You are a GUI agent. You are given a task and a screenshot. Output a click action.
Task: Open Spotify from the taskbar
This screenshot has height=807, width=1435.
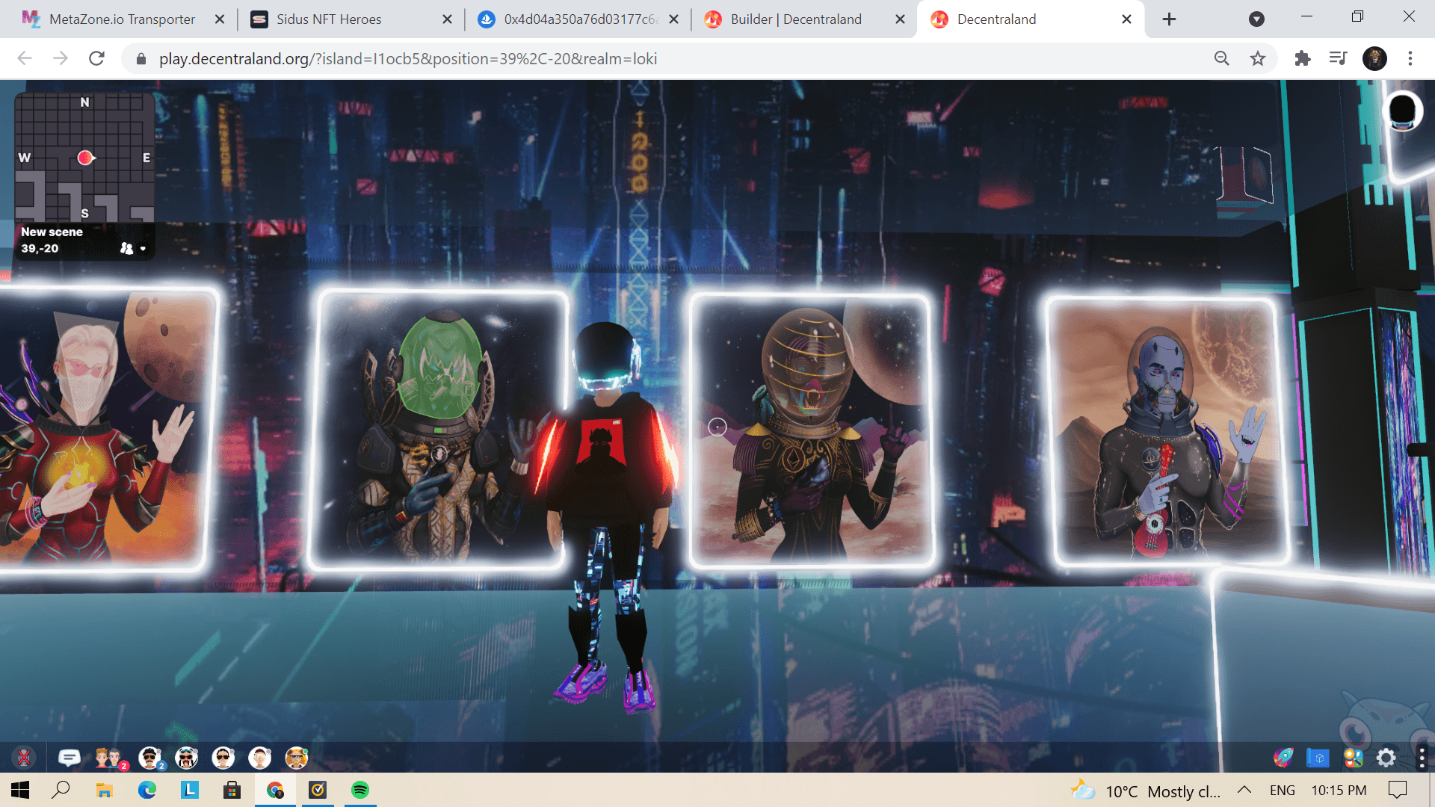360,790
